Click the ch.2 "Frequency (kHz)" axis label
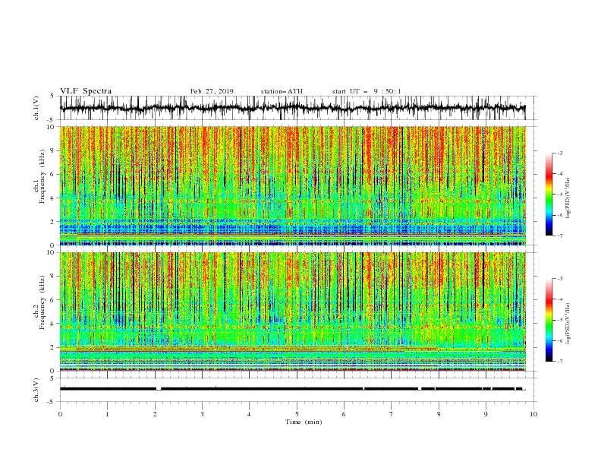The height and width of the screenshot is (465, 601). click(42, 302)
